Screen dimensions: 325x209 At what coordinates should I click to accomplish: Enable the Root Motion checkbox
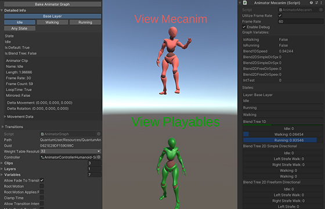[x=42, y=186]
